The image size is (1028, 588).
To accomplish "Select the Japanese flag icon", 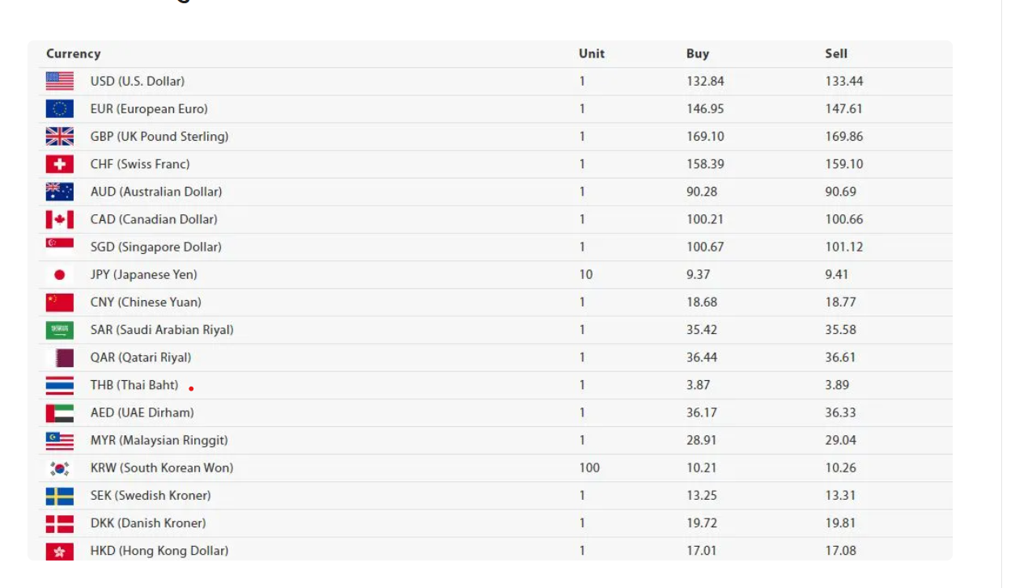I will [x=60, y=274].
